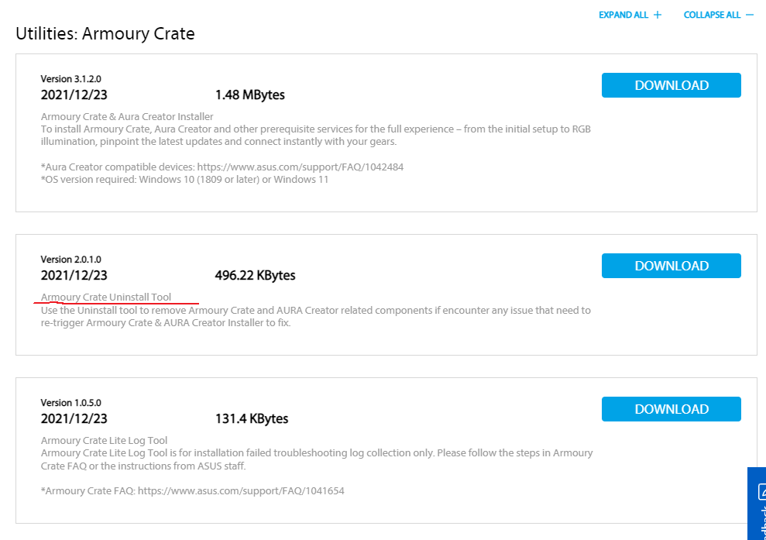
Task: Click the Version 3.1.2.0 label
Action: coord(70,79)
